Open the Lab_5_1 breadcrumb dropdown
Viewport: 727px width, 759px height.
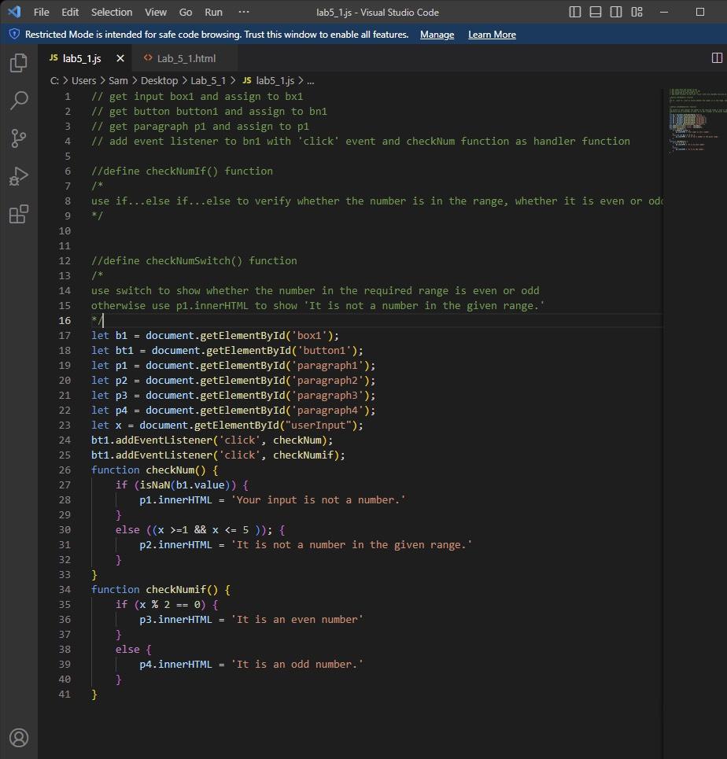point(207,80)
